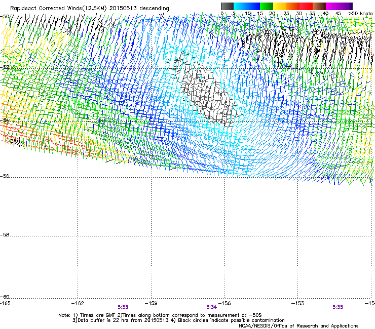Click the orange 25-30 knots color swatch
Viewport: 375px width, 329px height.
coord(293,6)
